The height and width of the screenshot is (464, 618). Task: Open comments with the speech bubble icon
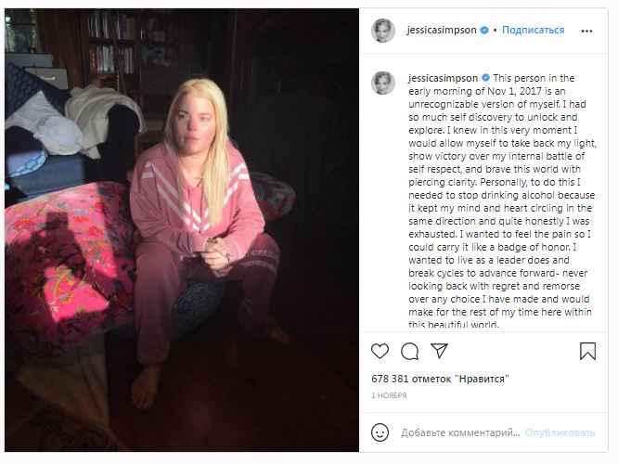coord(409,351)
